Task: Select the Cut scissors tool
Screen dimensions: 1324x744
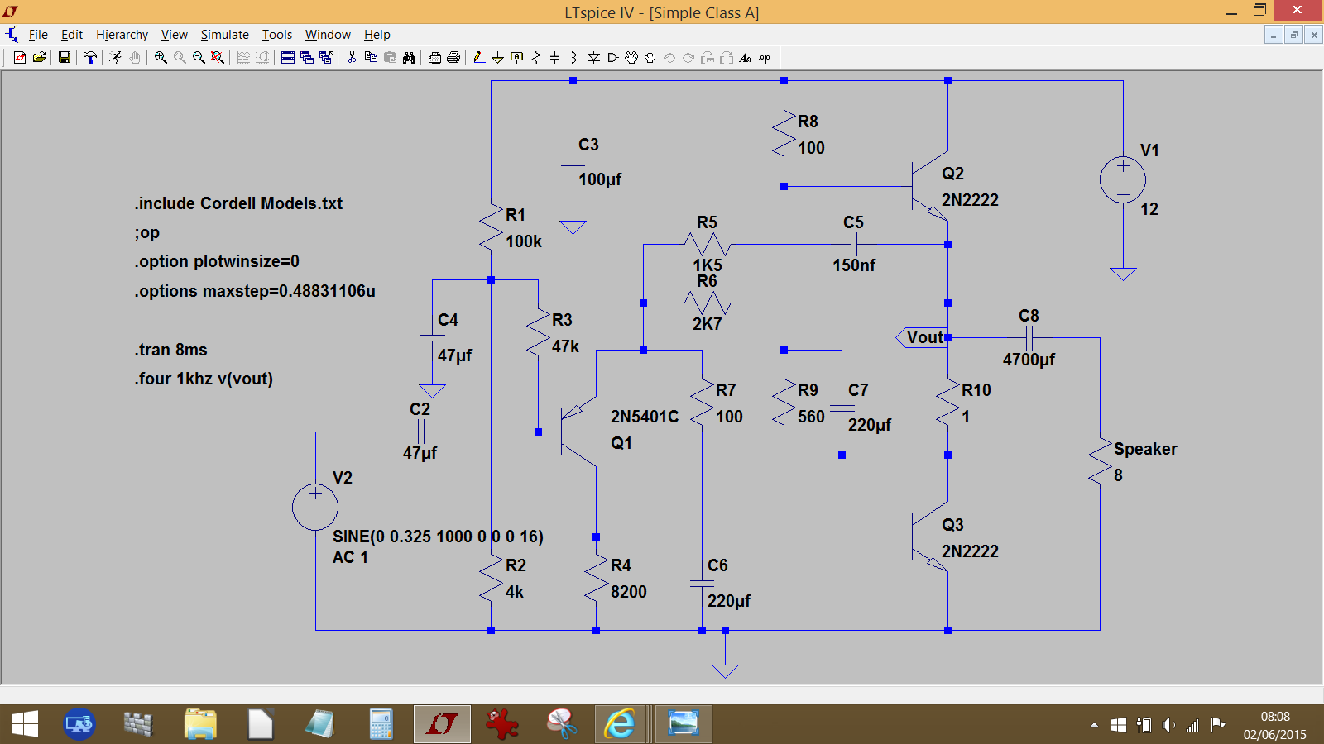Action: 352,57
